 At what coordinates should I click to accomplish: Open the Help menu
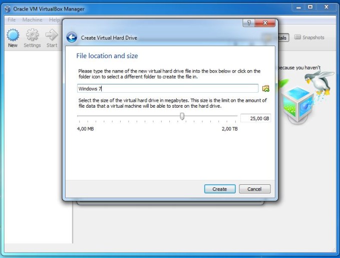pyautogui.click(x=54, y=20)
